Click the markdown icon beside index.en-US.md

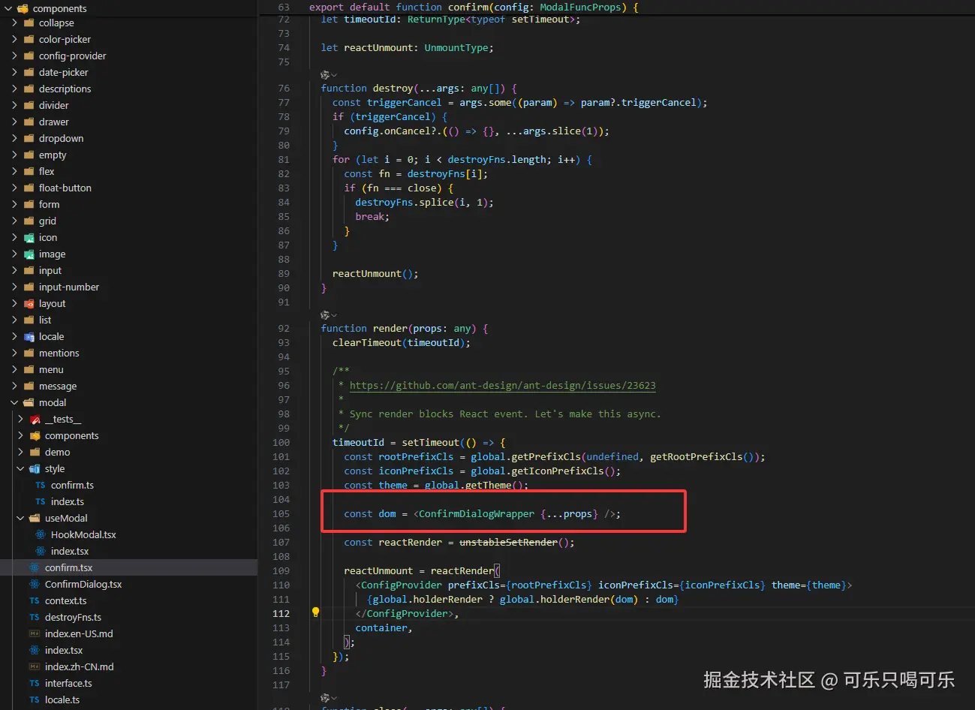[x=35, y=633]
